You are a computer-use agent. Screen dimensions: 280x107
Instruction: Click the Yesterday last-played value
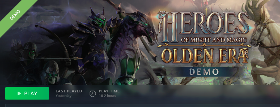pyautogui.click(x=63, y=96)
